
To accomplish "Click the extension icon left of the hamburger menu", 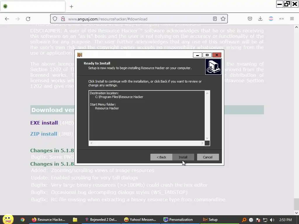I will [x=281, y=19].
